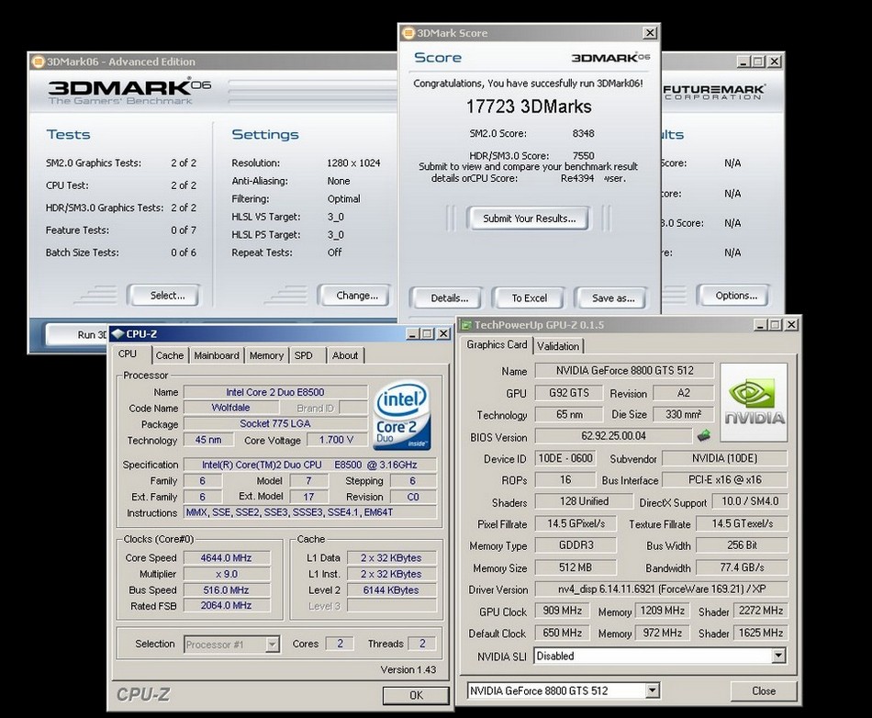This screenshot has width=872, height=718.
Task: Click the GPU Clock 909 MHz field
Action: (x=562, y=611)
